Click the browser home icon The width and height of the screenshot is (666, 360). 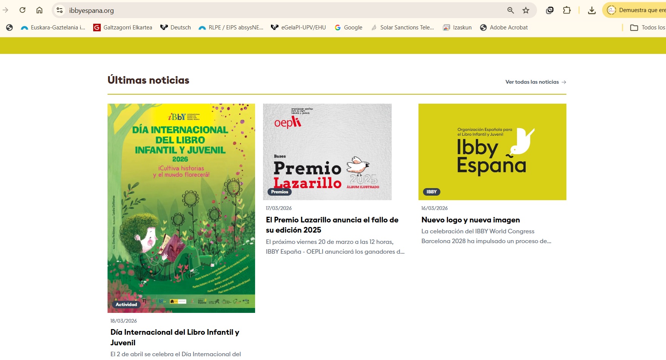click(39, 10)
